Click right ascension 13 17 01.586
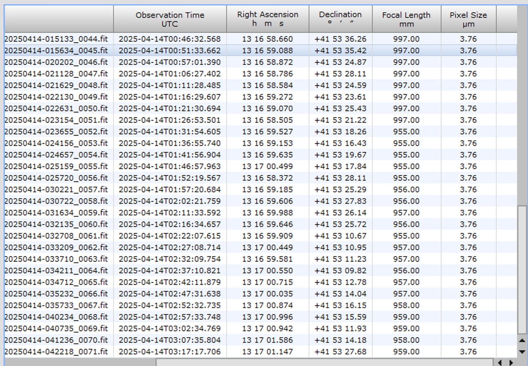This screenshot has height=366, width=528. coord(267,340)
